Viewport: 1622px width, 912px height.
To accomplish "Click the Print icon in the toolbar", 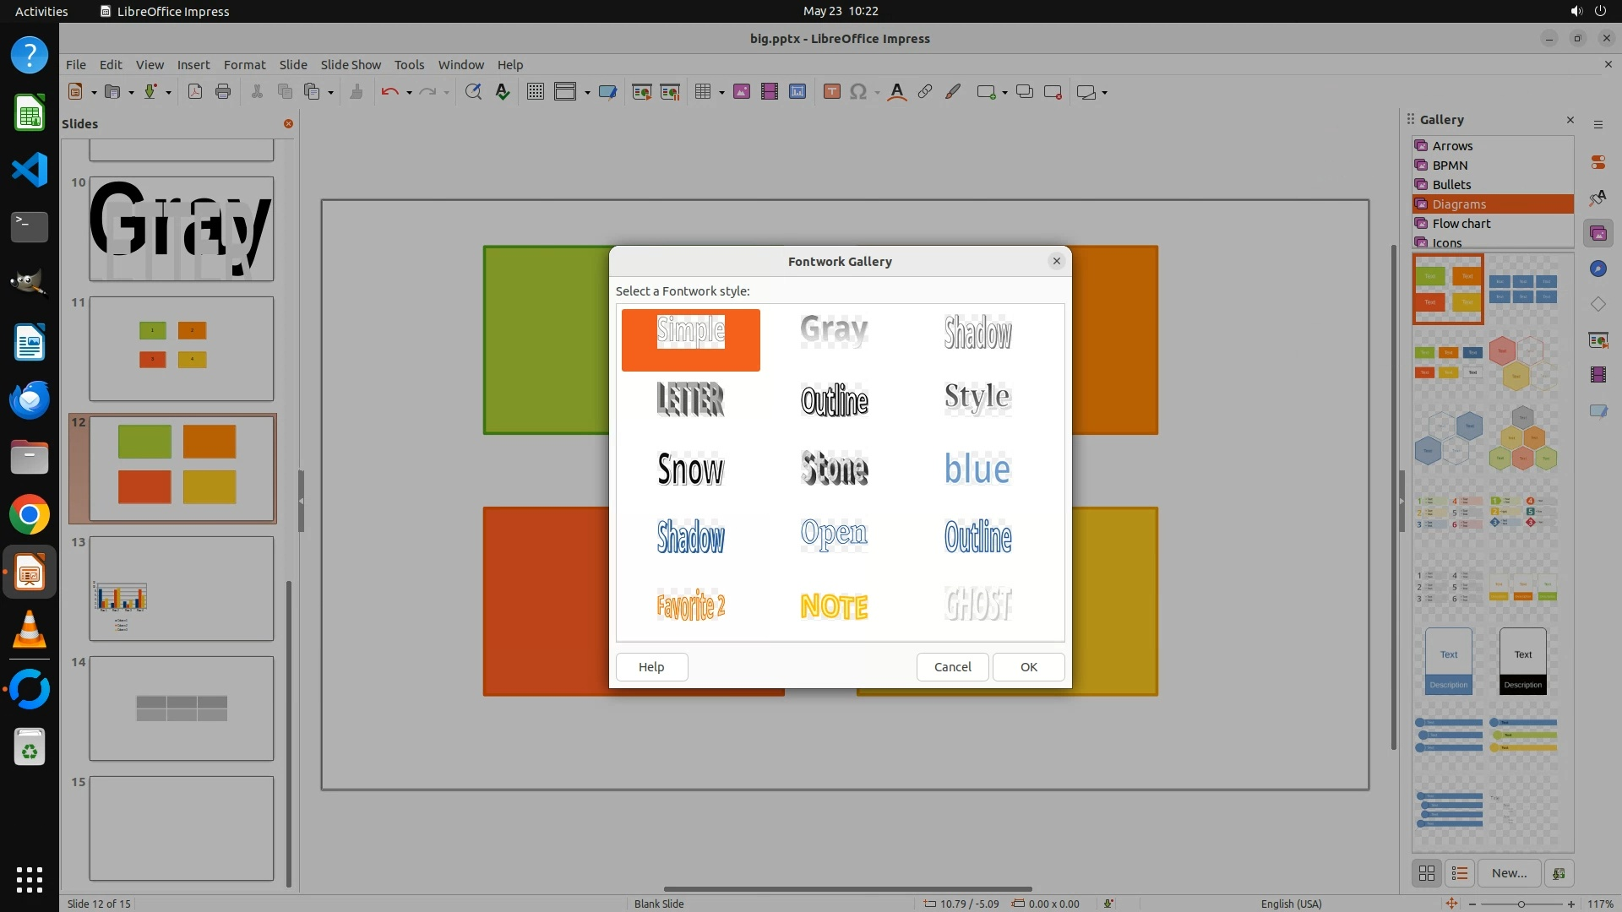I will point(223,92).
